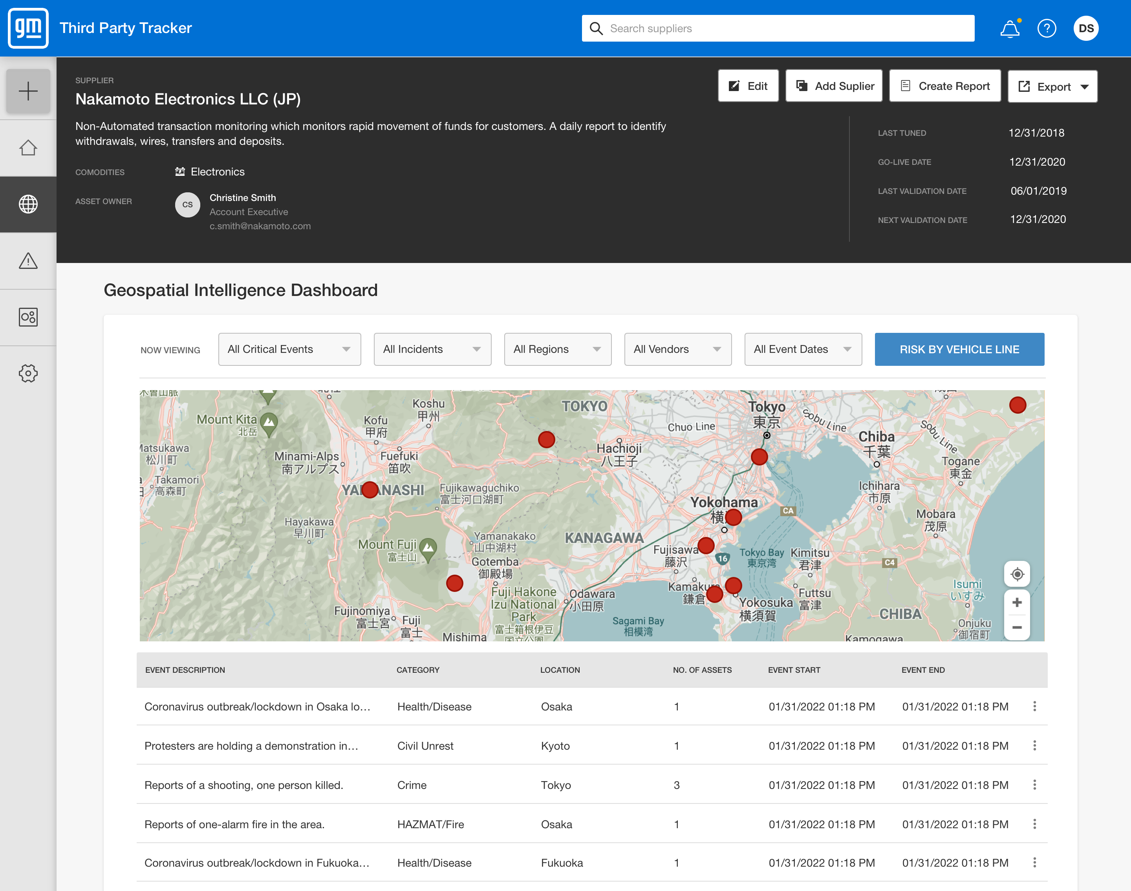1131x891 pixels.
Task: Click the grid/modules panel icon
Action: [x=27, y=317]
